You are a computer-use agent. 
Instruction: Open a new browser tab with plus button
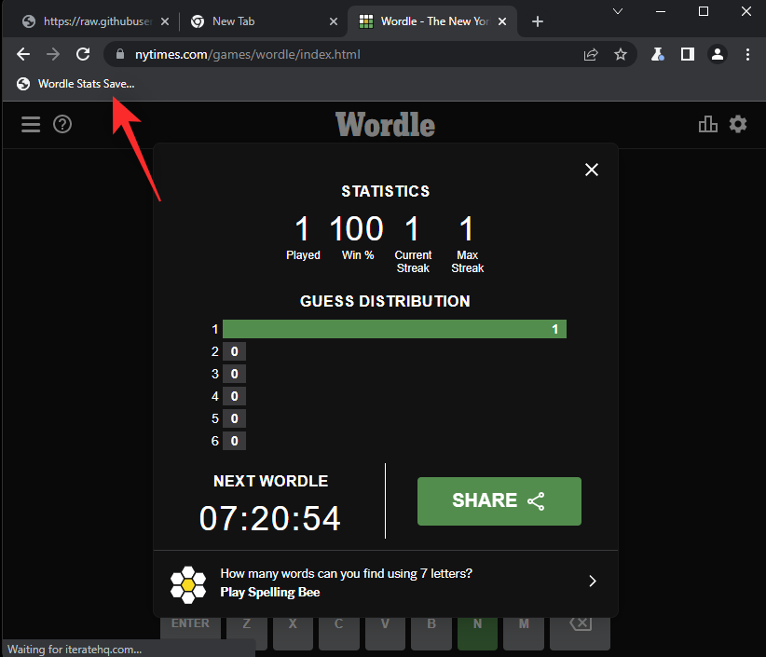pyautogui.click(x=538, y=21)
